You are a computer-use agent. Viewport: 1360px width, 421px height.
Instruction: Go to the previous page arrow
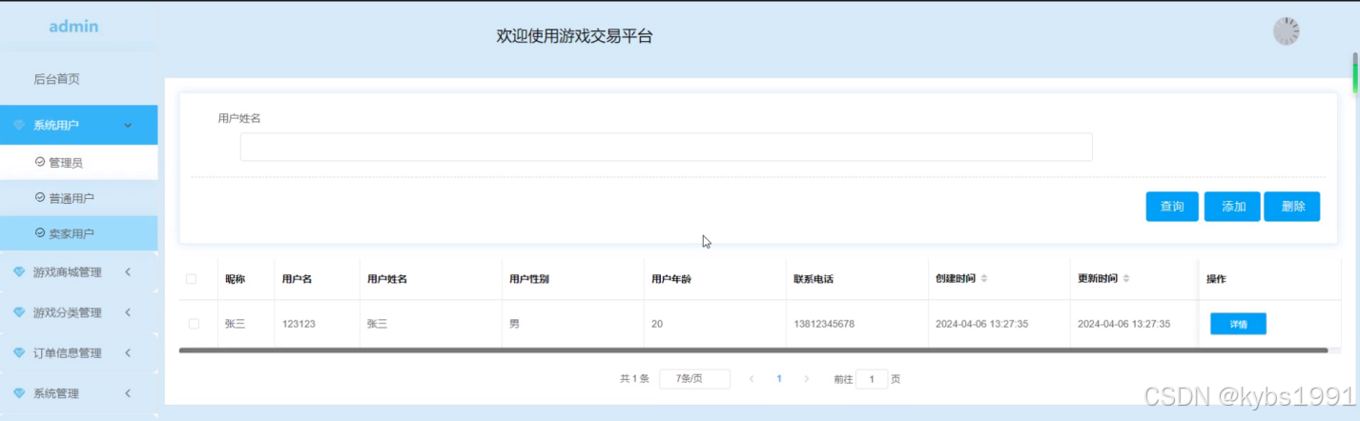[752, 379]
